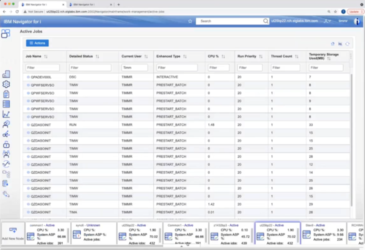Image resolution: width=365 pixels, height=250 pixels.
Task: Sort the table by Job Name
Action: [46, 57]
